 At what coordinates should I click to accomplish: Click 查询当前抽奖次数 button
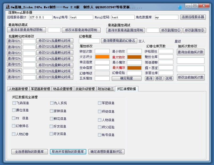(191, 52)
